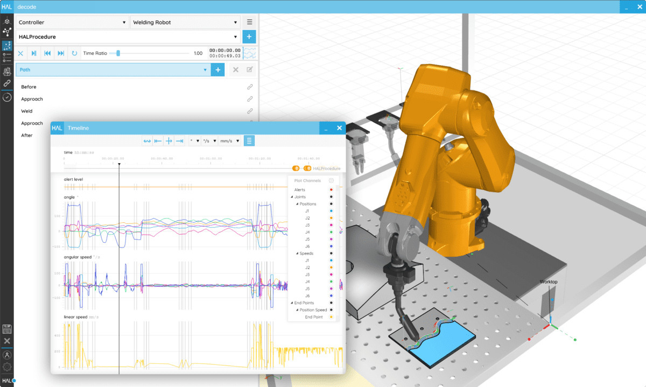Select the clock icon in left sidebar
The image size is (646, 387).
7,97
